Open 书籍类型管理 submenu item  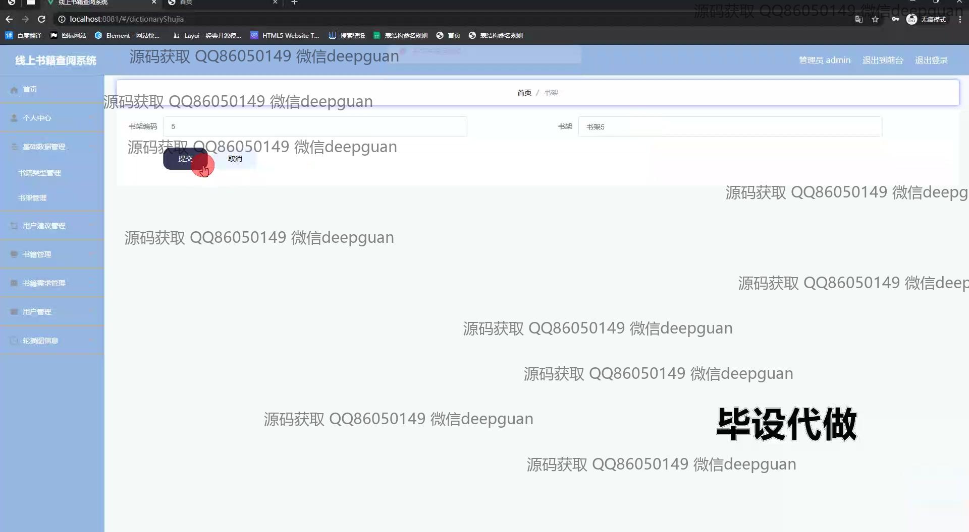[39, 173]
